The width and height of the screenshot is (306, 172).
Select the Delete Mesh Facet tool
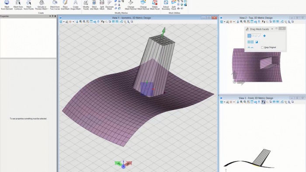(x=155, y=5)
